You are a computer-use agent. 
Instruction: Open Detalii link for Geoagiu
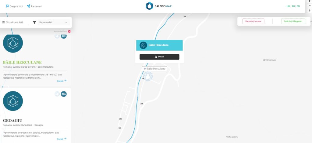tap(62, 139)
